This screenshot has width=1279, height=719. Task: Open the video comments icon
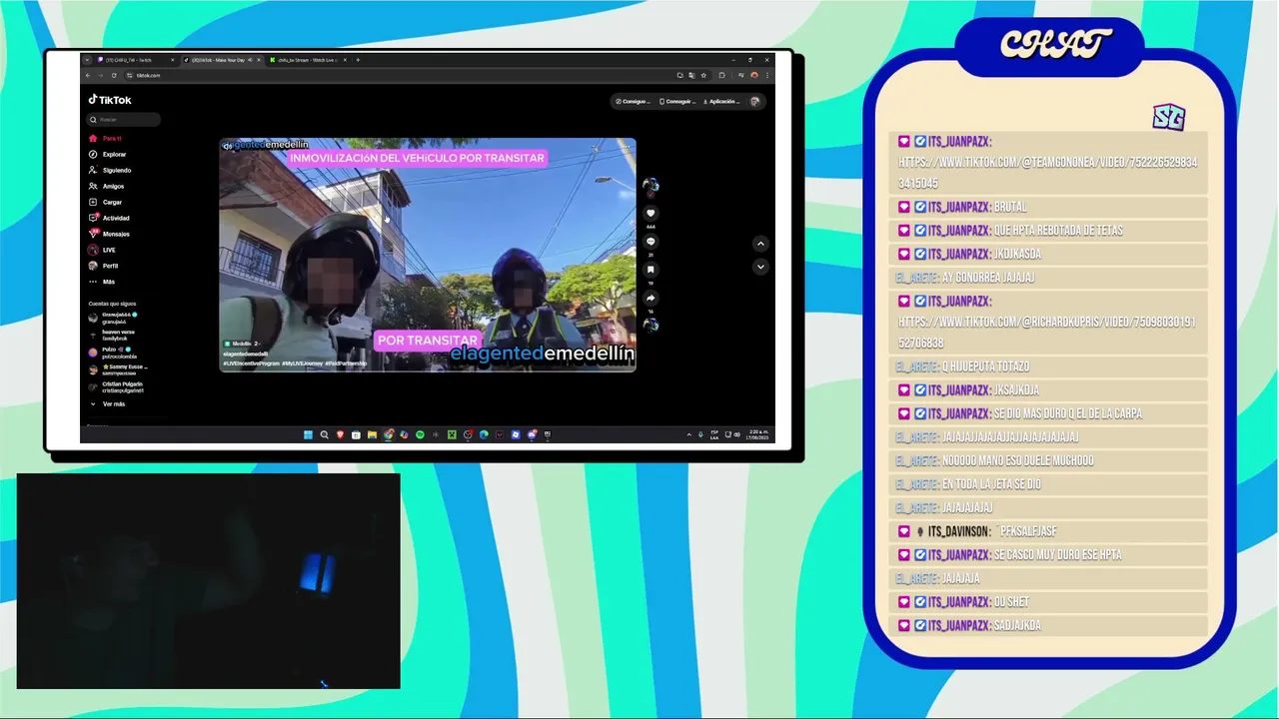[x=650, y=242]
